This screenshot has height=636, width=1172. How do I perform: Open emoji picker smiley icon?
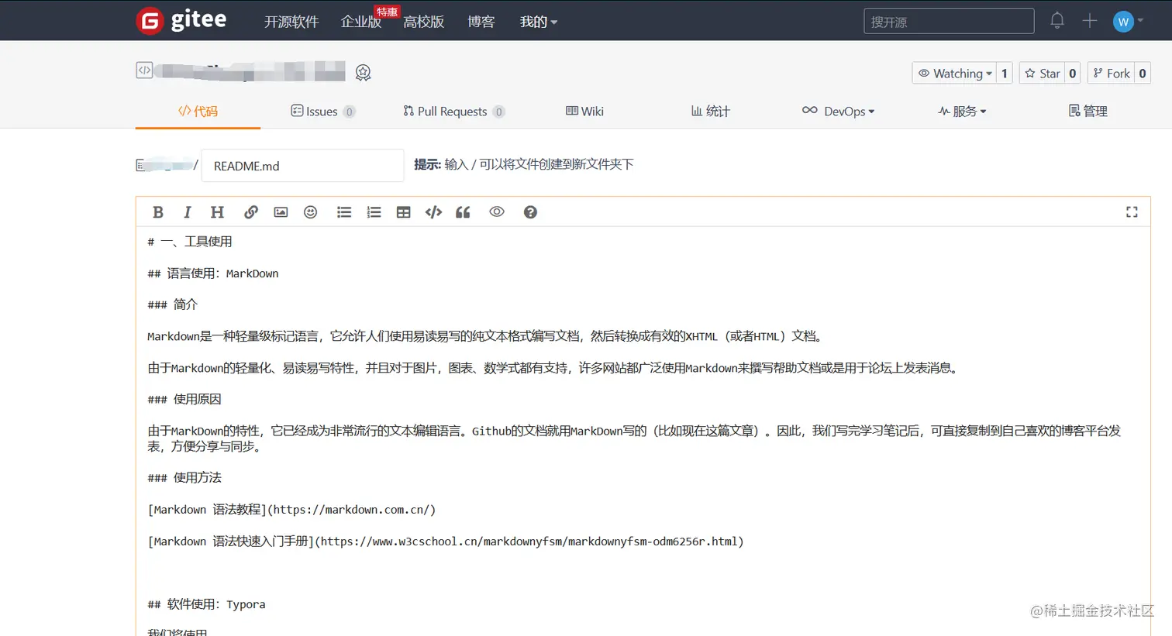pos(311,212)
